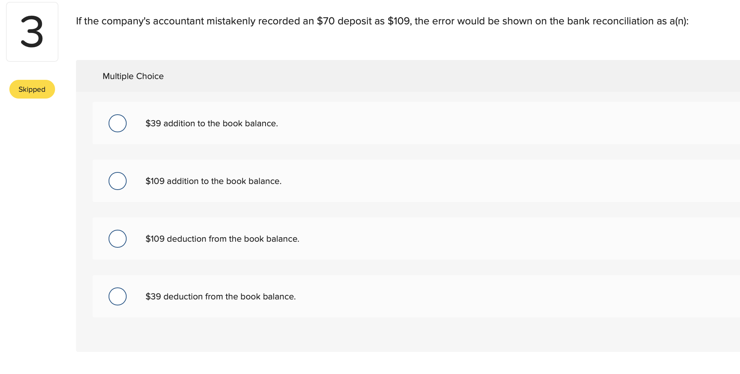This screenshot has width=740, height=374.
Task: Click the text '$39 deduction from the book balance'
Action: click(221, 296)
